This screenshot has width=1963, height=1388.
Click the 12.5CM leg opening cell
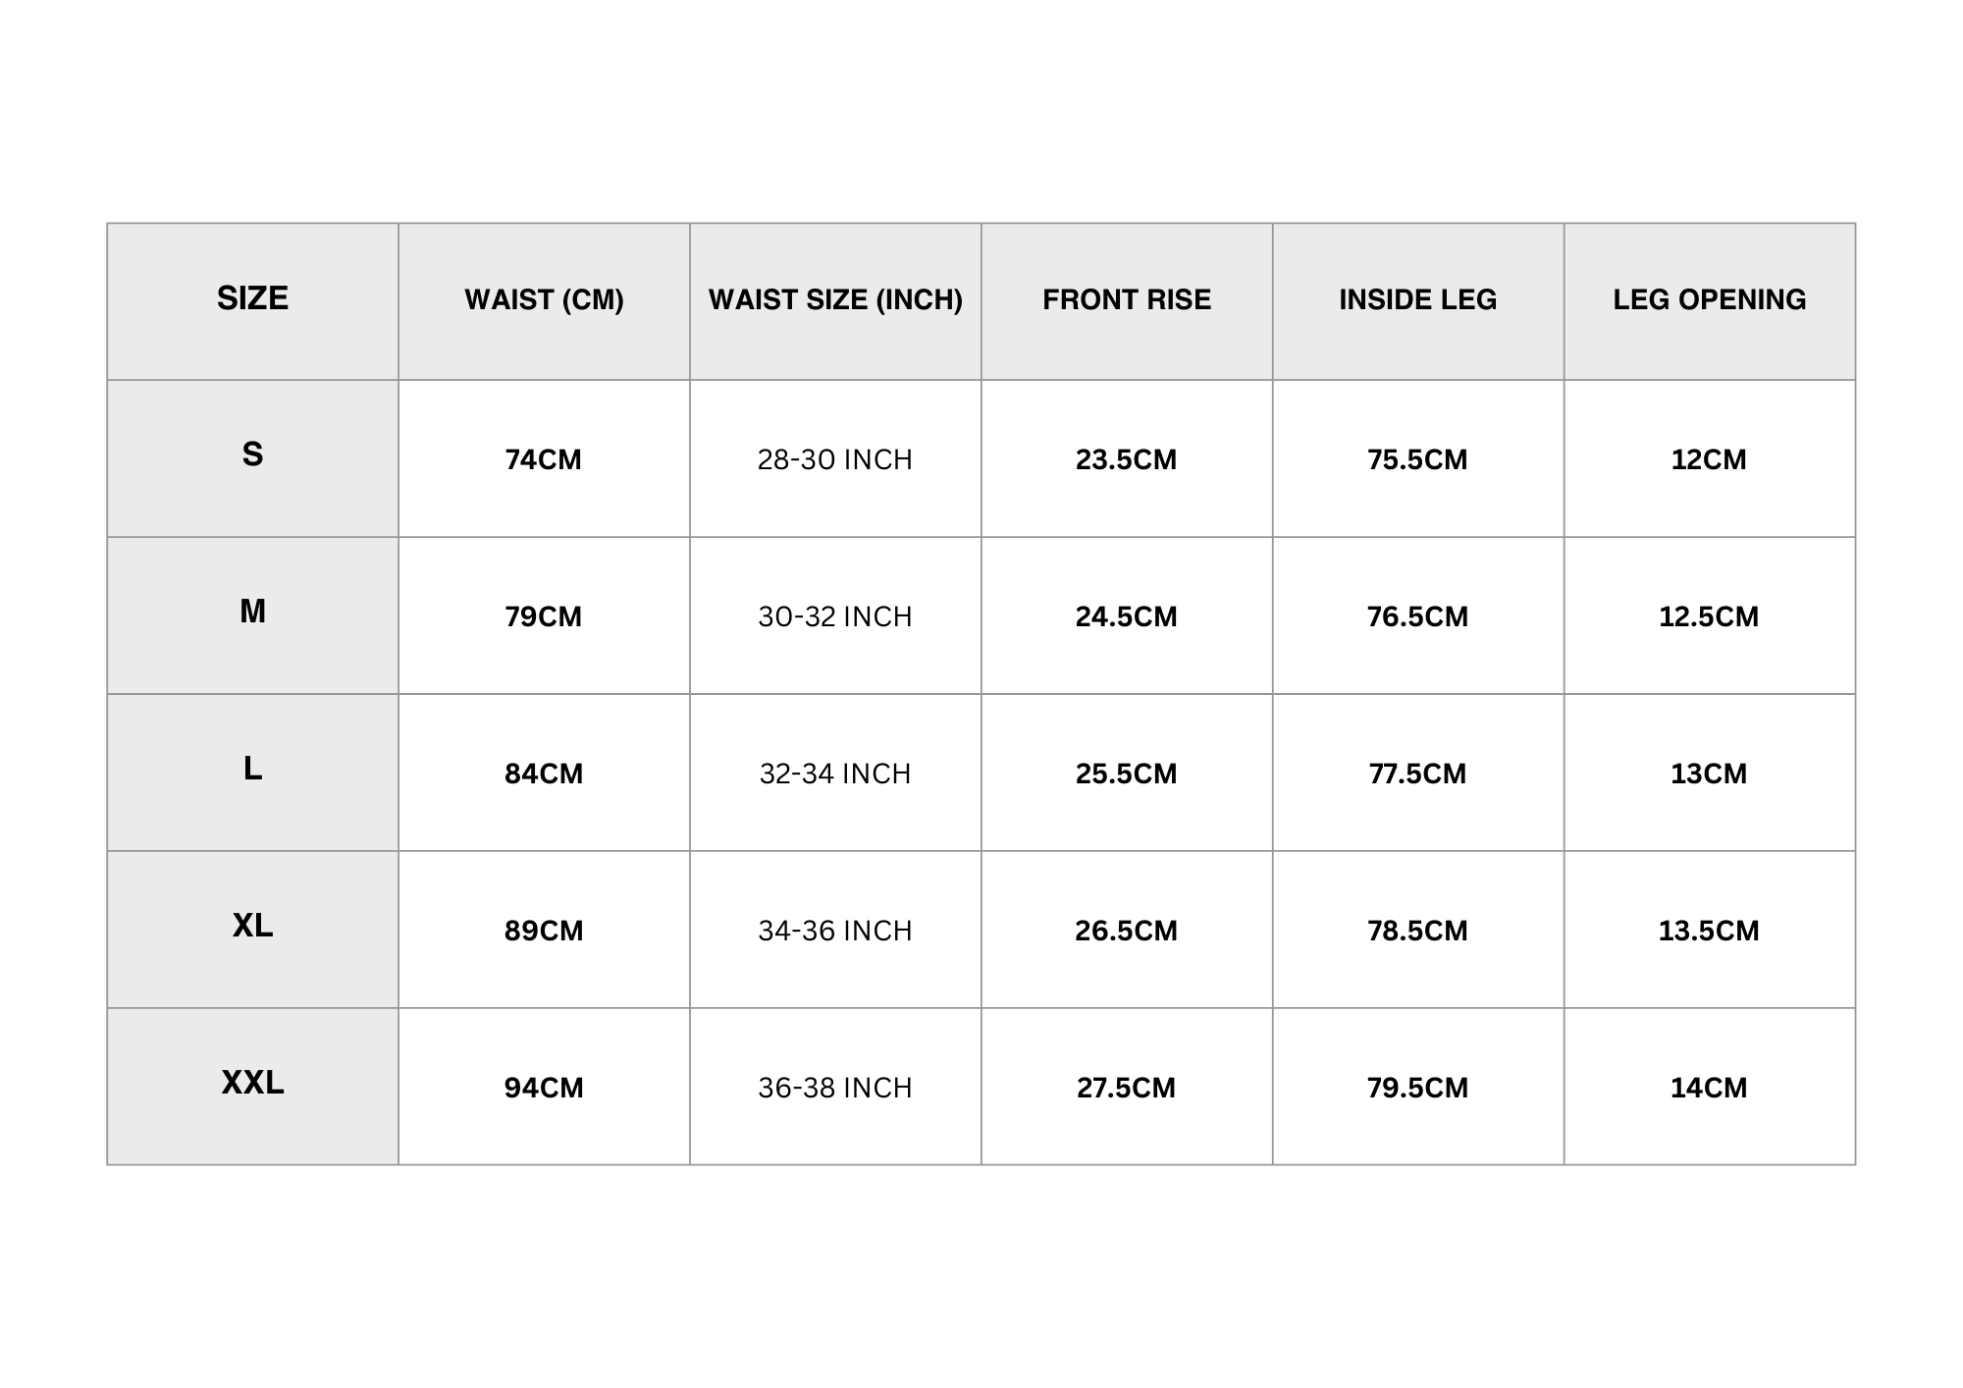tap(1709, 616)
